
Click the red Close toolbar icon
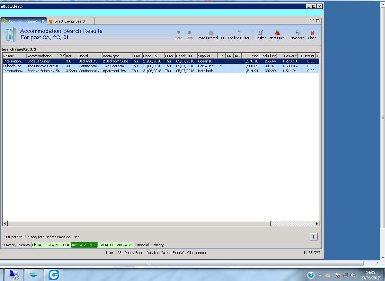(x=312, y=35)
